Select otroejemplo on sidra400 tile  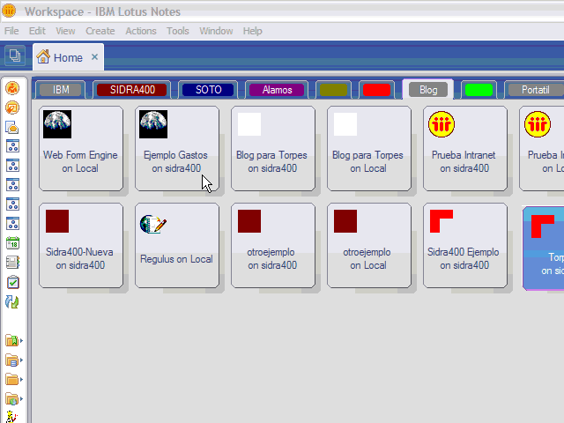(273, 245)
